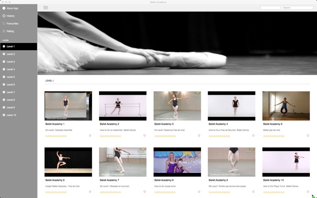Rate Ballet Academy 2 using its stars
This screenshot has width=317, height=198.
tap(111, 136)
